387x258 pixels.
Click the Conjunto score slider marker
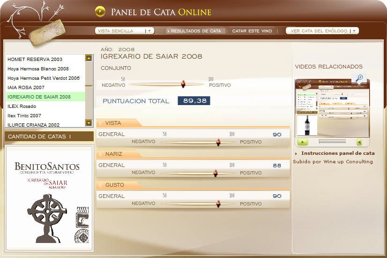pos(183,84)
